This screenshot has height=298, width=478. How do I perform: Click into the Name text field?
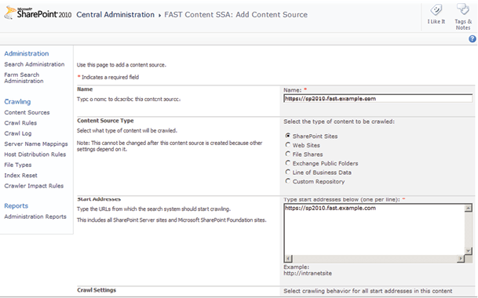click(x=378, y=99)
